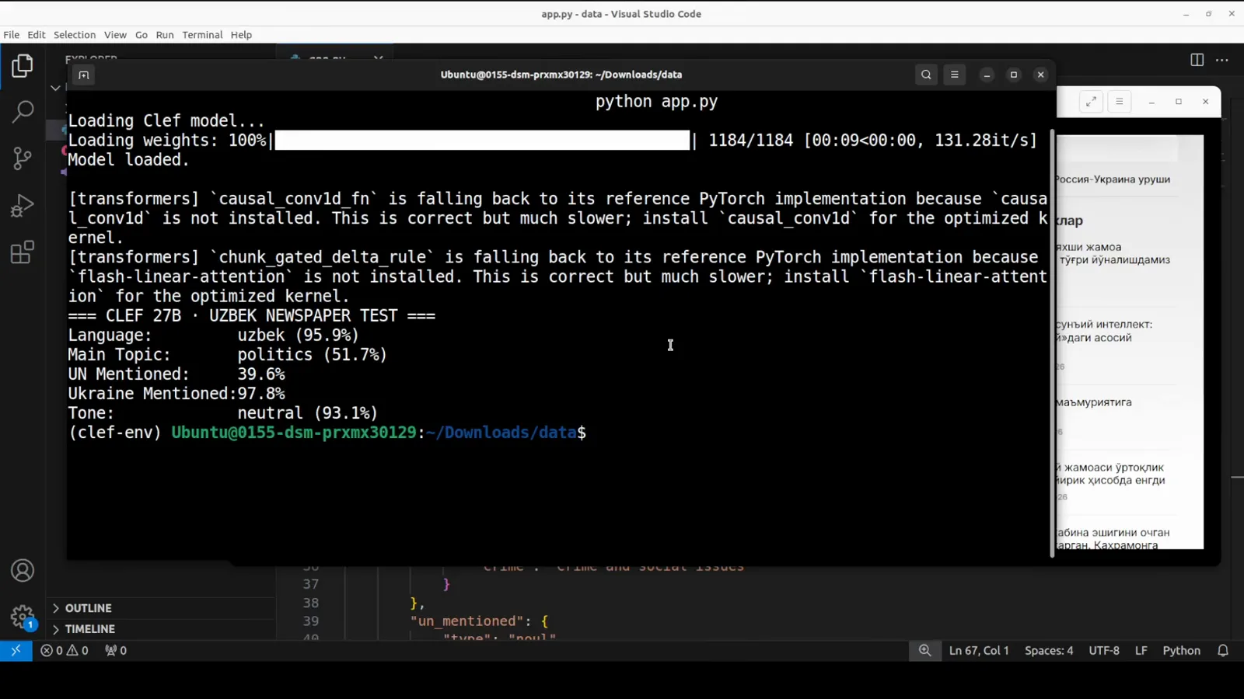Open the Search view in activity bar

[23, 112]
